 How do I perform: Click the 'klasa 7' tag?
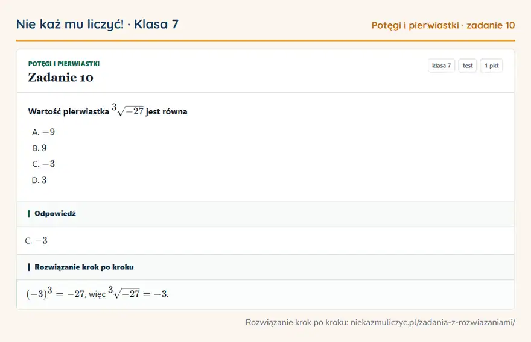441,66
